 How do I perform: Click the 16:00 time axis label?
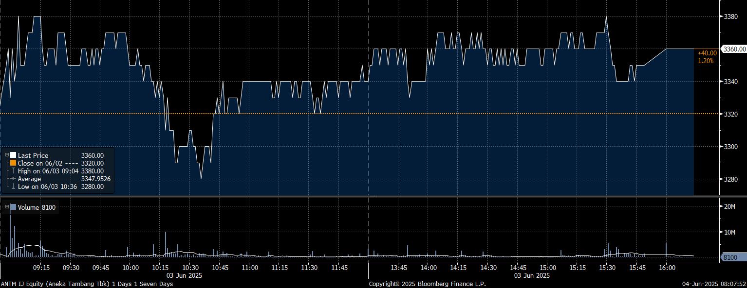pos(667,268)
